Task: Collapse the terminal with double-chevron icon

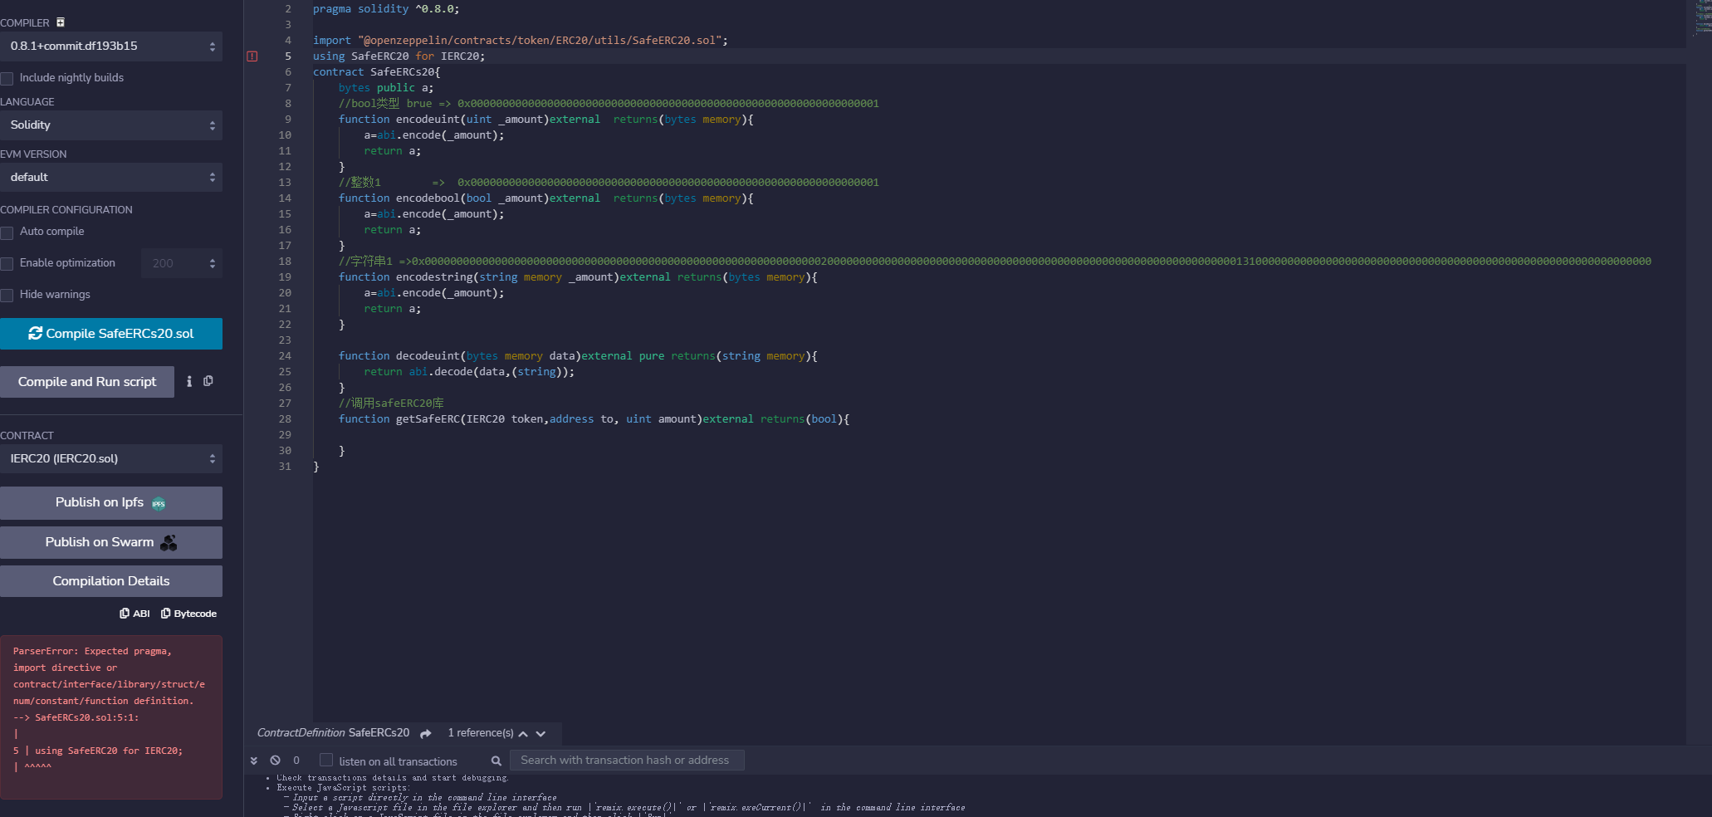Action: pyautogui.click(x=254, y=761)
